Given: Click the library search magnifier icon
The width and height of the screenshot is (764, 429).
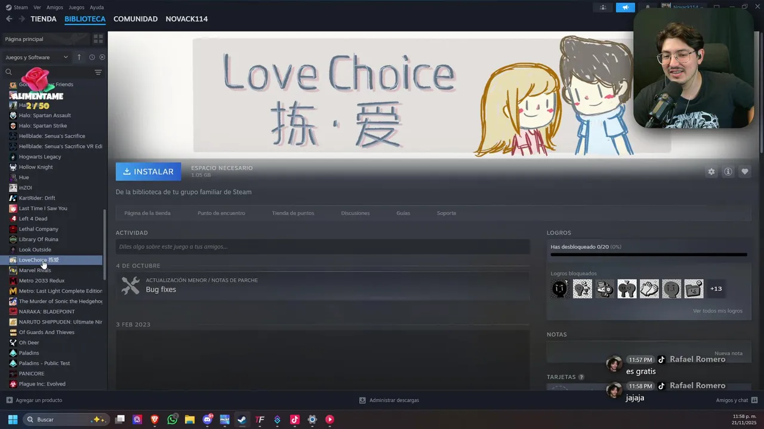Looking at the screenshot, I should 8,72.
